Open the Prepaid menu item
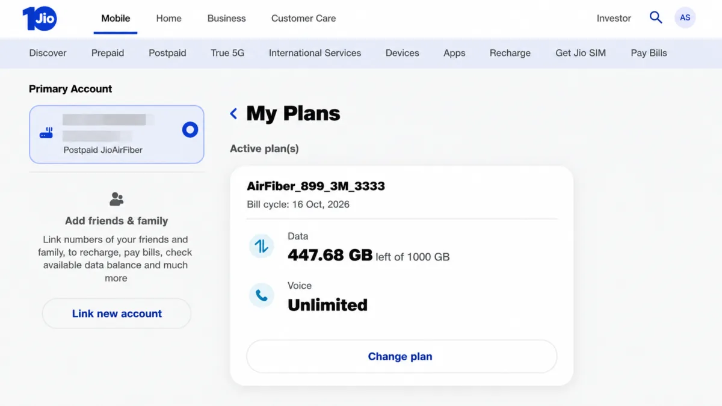This screenshot has height=406, width=722. [108, 53]
